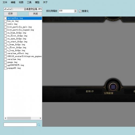Screen dimensions: 135x135
Task: Select box_ss.img in the file list
Action: pyautogui.click(x=13, y=21)
